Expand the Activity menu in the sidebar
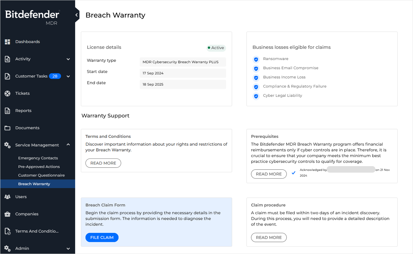 pos(68,59)
